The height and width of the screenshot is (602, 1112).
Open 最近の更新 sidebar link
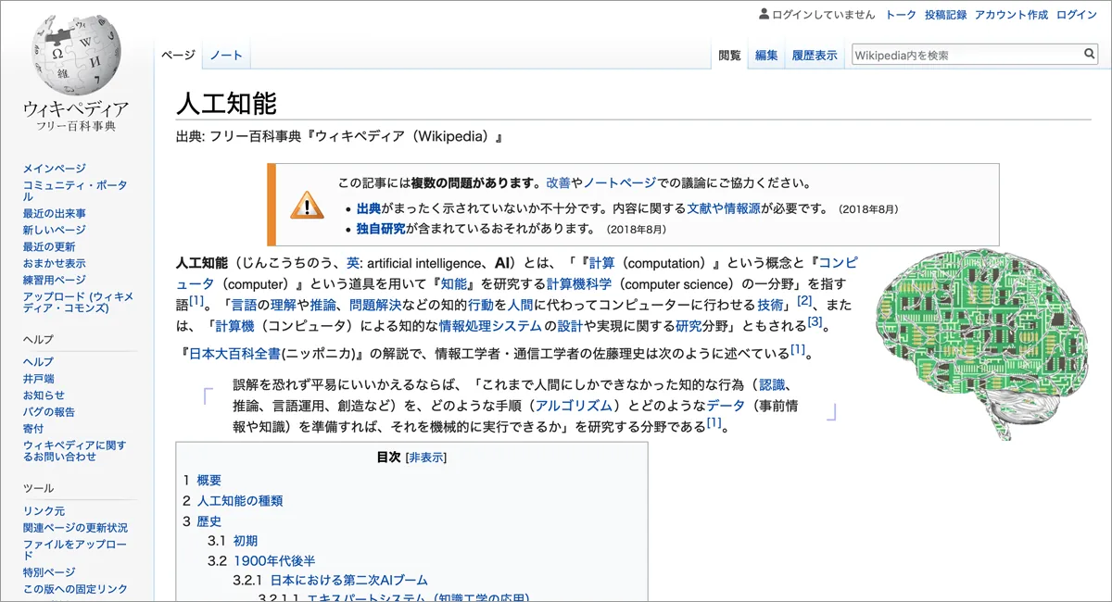(x=49, y=246)
